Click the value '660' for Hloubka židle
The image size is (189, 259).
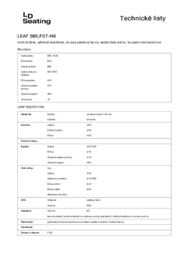(49, 66)
